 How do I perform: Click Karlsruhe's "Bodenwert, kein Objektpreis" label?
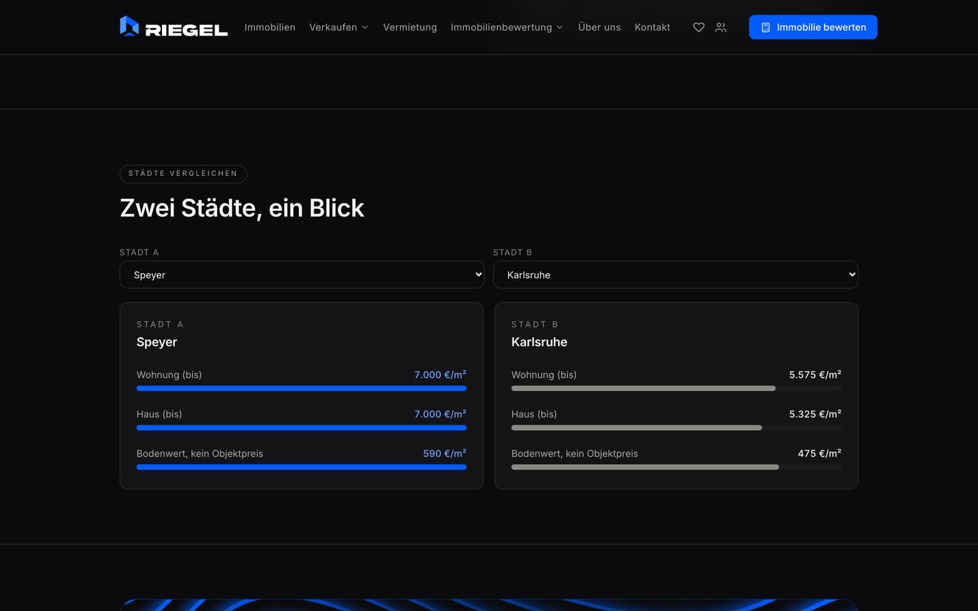pyautogui.click(x=575, y=453)
